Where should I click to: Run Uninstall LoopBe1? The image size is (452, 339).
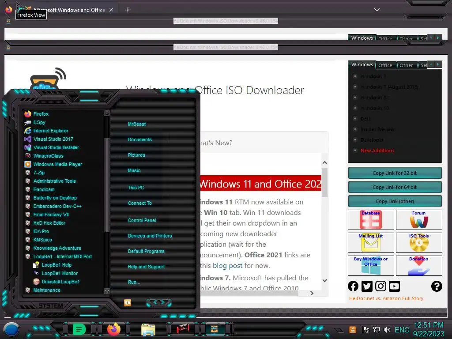click(x=56, y=282)
